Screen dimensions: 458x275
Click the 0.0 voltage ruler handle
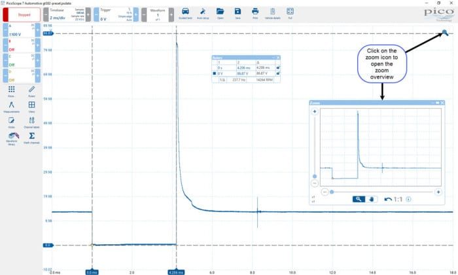tap(48, 245)
